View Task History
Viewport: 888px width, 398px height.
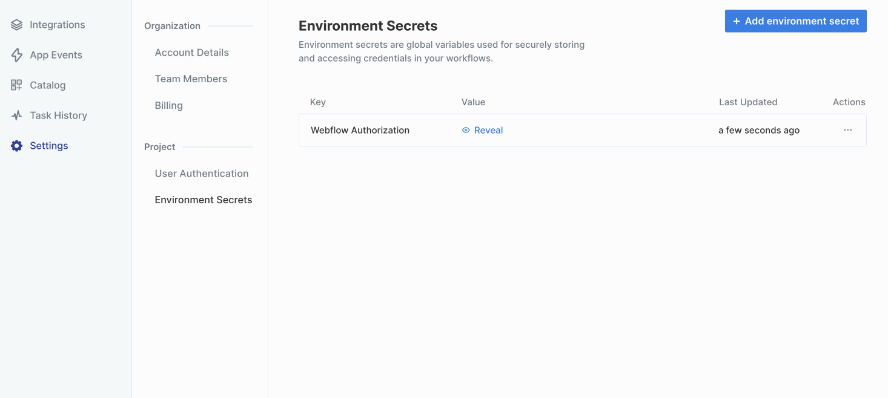[59, 116]
